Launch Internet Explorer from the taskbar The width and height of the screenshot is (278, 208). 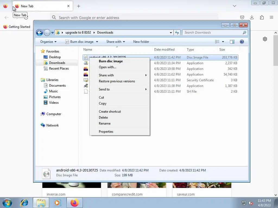pyautogui.click(x=24, y=203)
